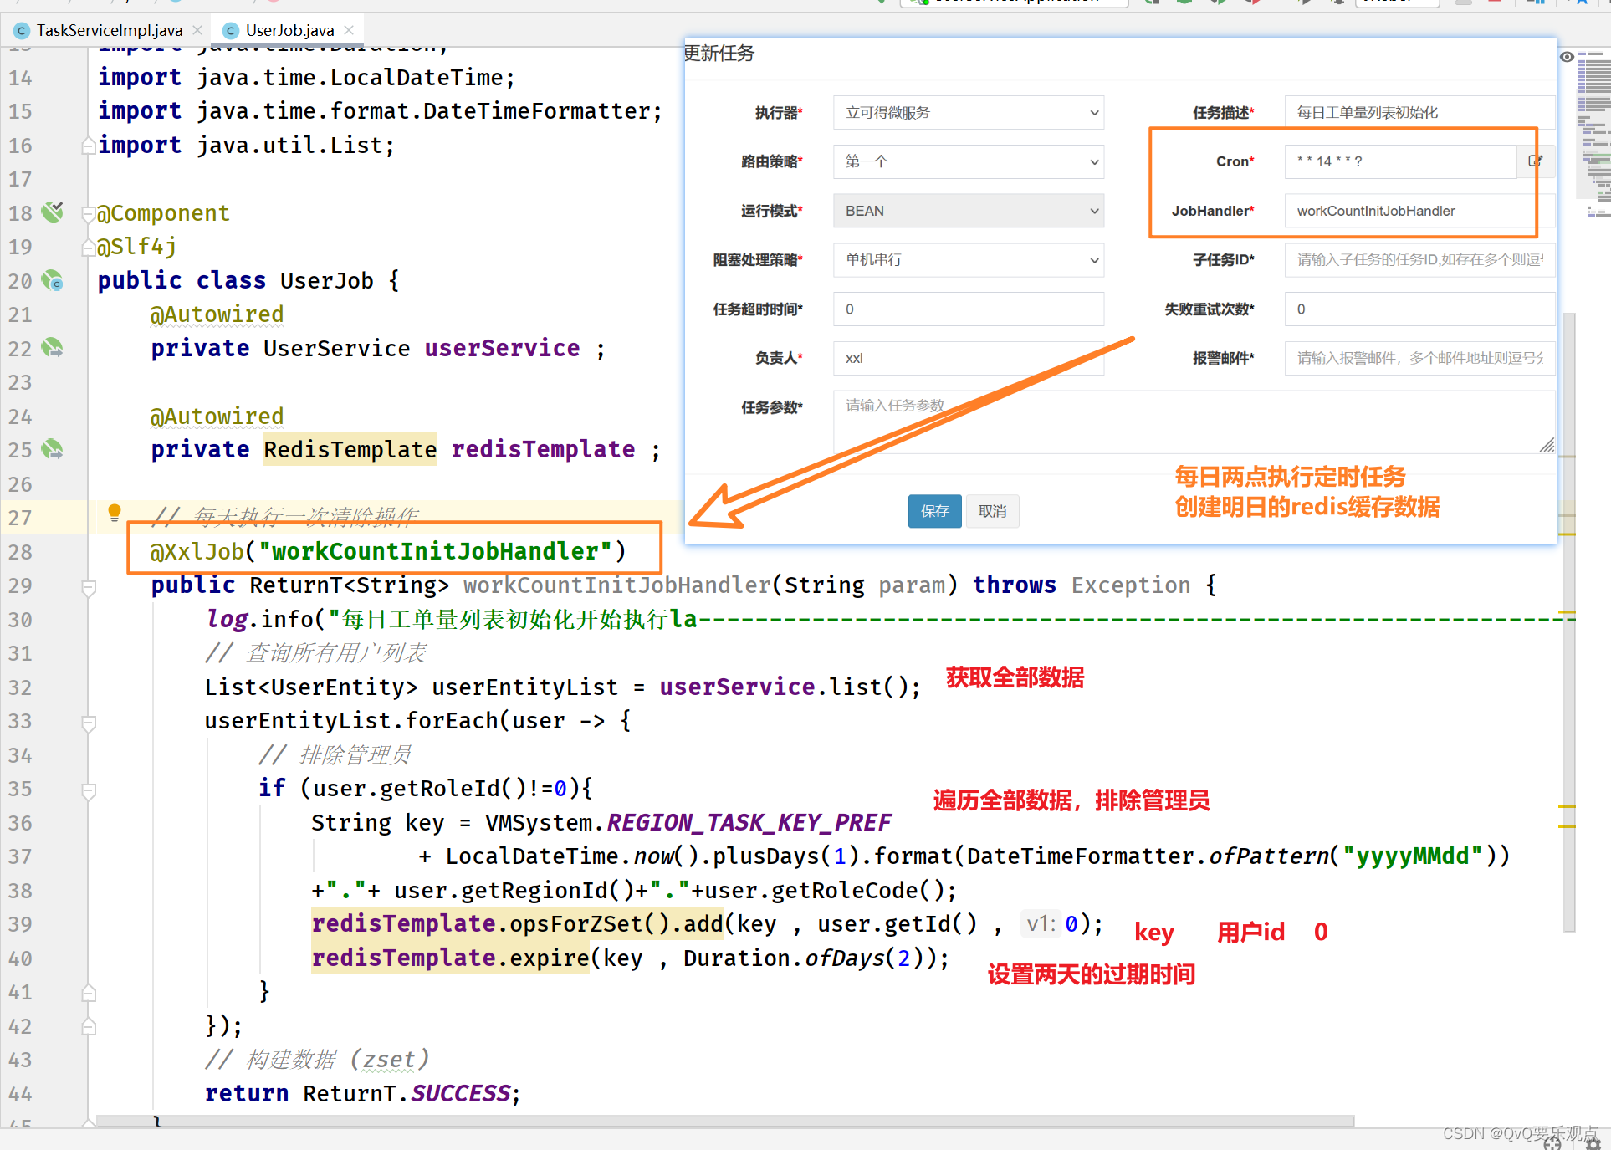
Task: Click the 报警邮件 input field
Action: (1419, 358)
